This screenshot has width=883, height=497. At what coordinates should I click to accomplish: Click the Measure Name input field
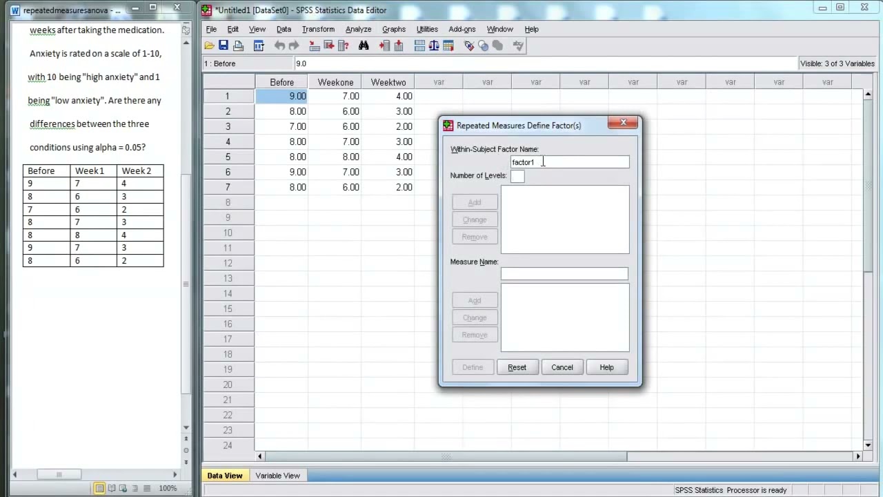pos(564,274)
